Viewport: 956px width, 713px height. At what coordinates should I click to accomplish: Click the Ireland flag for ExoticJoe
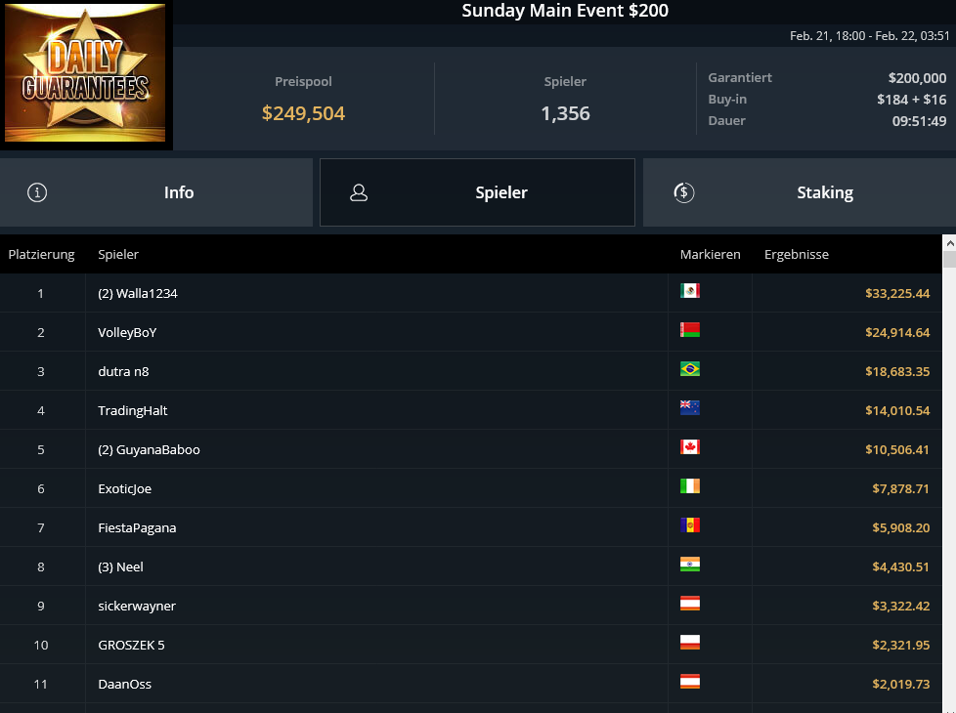tap(690, 485)
